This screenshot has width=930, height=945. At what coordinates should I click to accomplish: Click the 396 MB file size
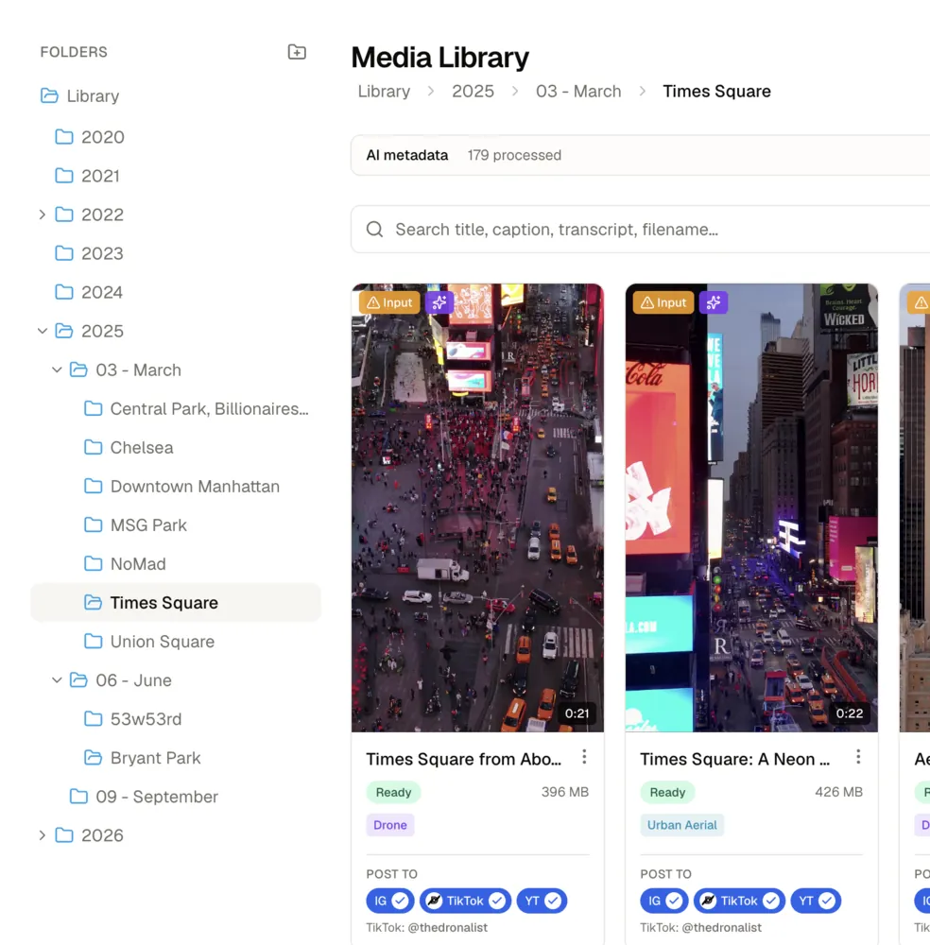tap(565, 791)
